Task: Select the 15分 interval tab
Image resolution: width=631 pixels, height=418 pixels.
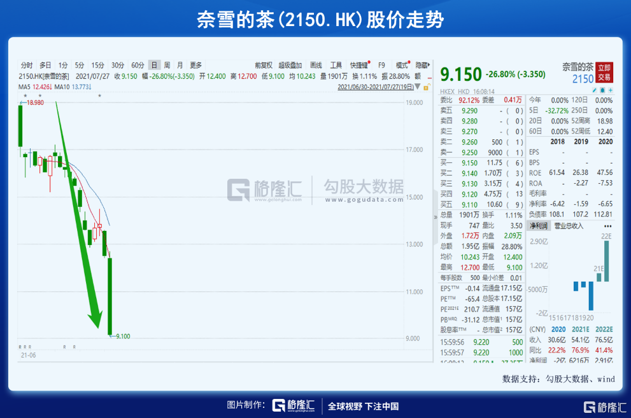Action: (97, 65)
